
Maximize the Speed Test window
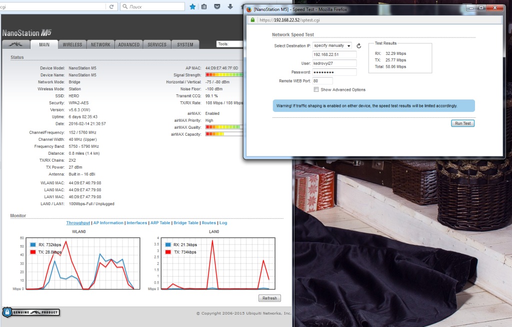coord(481,8)
